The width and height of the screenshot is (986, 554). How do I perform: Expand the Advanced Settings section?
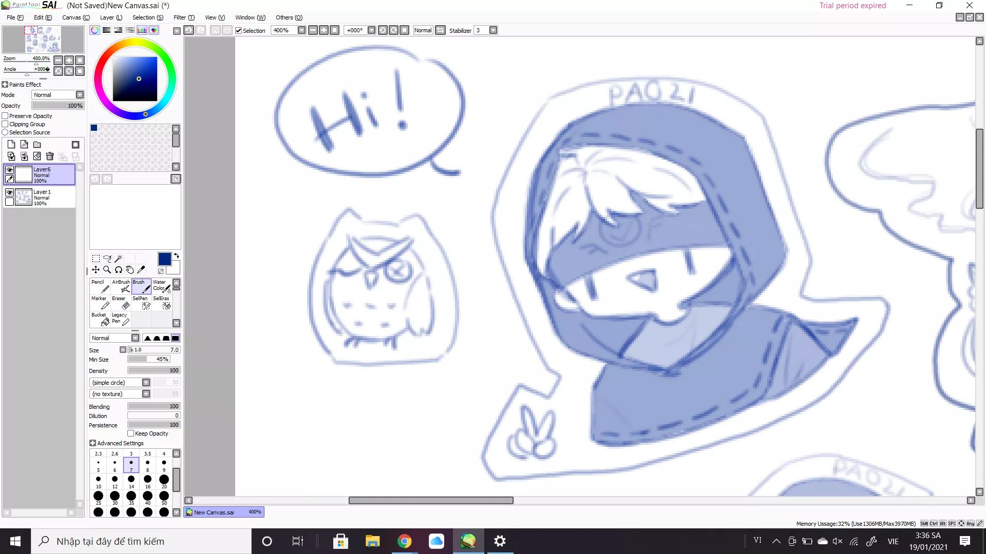click(93, 443)
